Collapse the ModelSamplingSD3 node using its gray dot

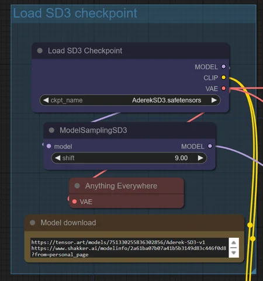tap(51, 130)
